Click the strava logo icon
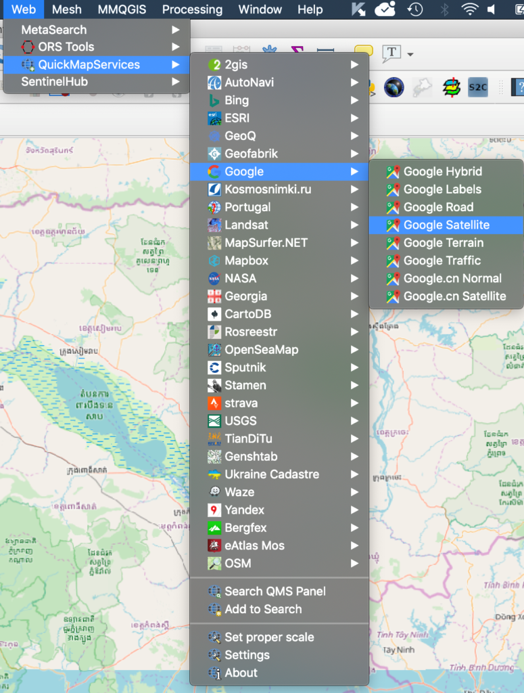 tap(214, 403)
